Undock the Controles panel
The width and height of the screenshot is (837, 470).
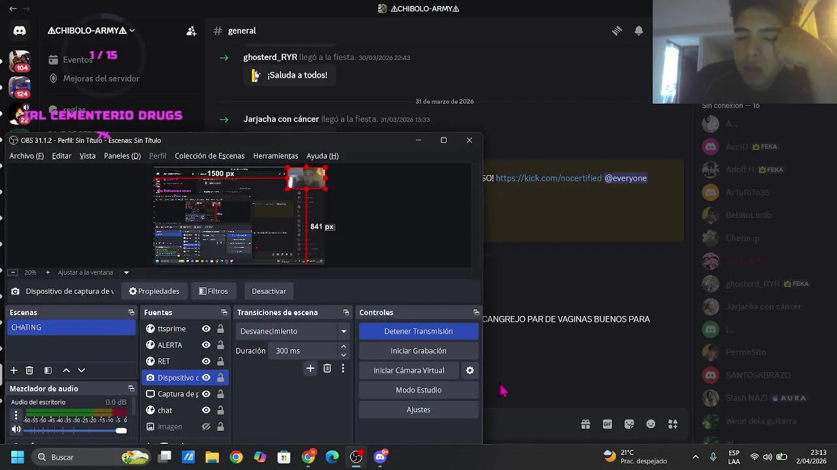(476, 313)
